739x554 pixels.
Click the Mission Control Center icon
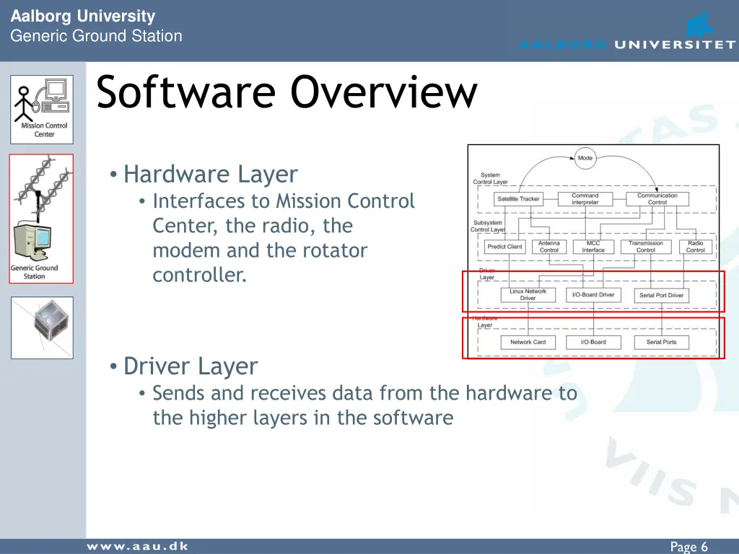(x=41, y=110)
